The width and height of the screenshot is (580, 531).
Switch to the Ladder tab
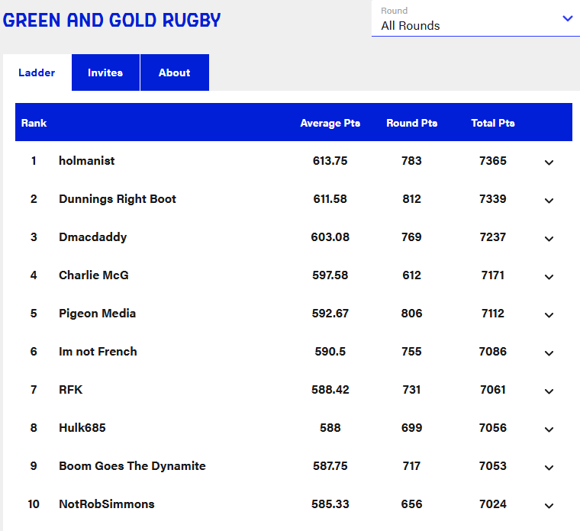[x=37, y=73]
